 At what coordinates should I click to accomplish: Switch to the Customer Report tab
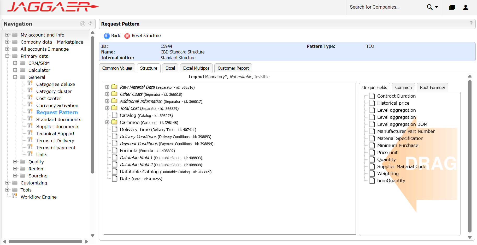(233, 68)
